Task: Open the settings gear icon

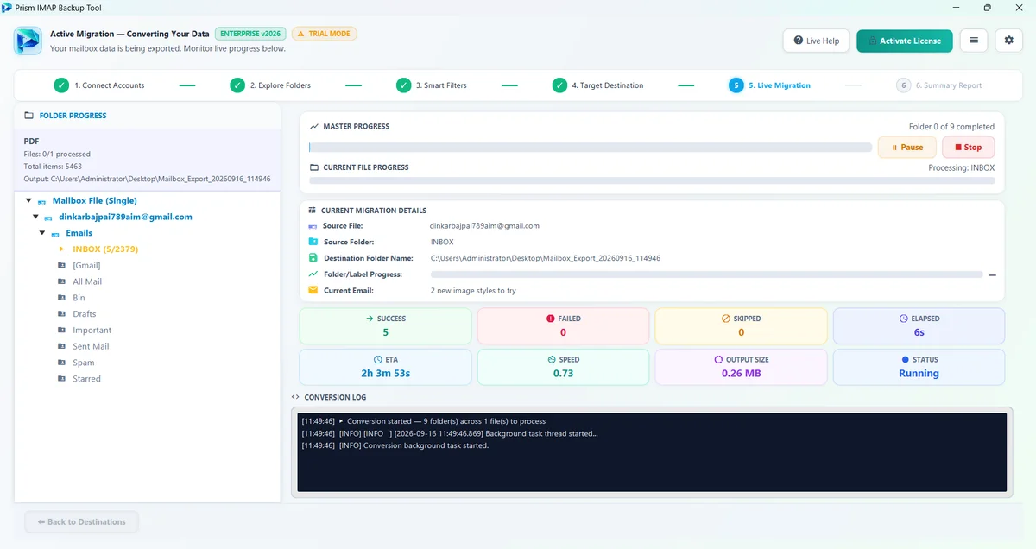Action: pos(1009,41)
